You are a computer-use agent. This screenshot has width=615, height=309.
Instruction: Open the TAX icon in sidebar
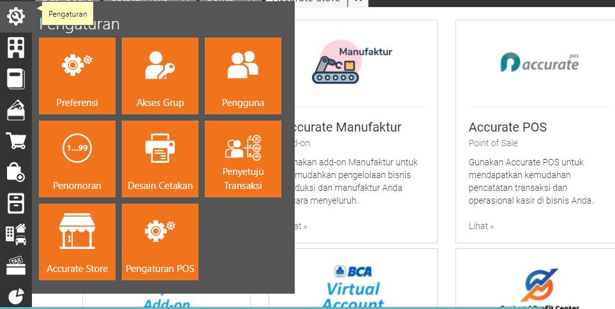[x=16, y=264]
